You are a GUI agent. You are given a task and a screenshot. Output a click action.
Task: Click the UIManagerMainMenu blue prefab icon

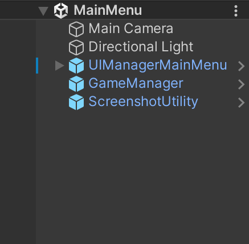pos(76,66)
